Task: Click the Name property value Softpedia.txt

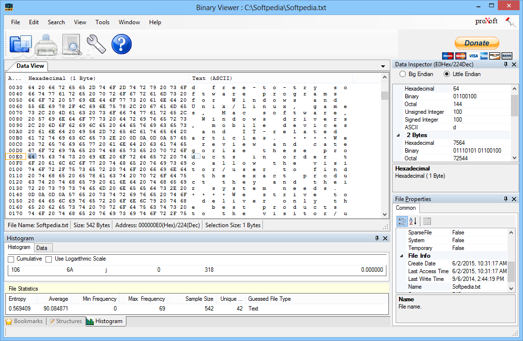Action: tap(466, 287)
